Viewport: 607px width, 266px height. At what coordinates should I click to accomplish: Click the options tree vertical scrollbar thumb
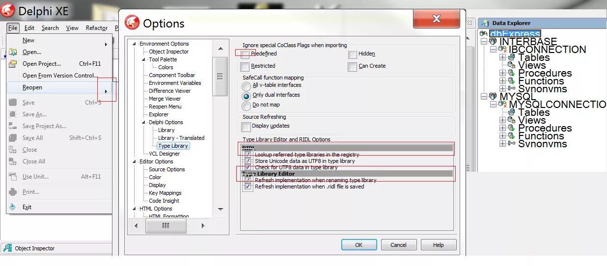(x=220, y=77)
